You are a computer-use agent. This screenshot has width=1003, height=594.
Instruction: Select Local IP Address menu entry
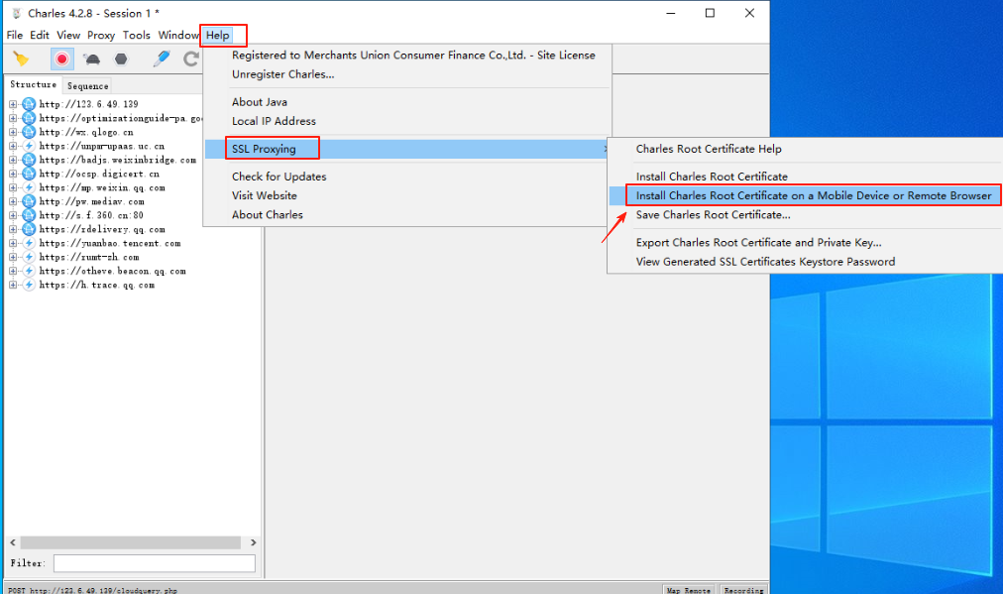point(274,121)
